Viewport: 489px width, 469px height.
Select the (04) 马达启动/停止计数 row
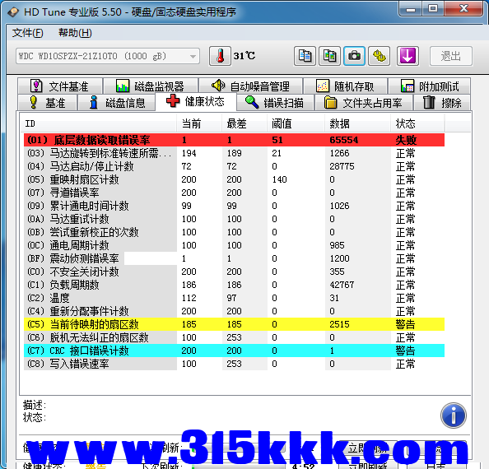point(234,166)
